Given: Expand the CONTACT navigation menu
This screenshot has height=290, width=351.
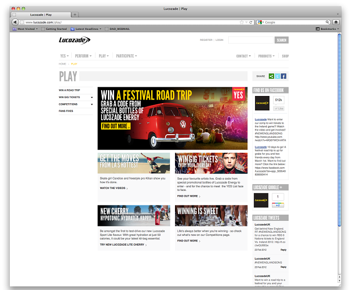Looking at the screenshot, I should (244, 56).
